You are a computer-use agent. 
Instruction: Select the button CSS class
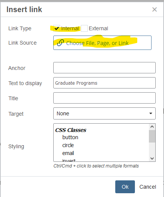click(70, 137)
